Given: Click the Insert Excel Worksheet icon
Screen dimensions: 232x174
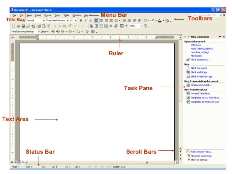Looking at the screenshot, I should pos(106,26).
